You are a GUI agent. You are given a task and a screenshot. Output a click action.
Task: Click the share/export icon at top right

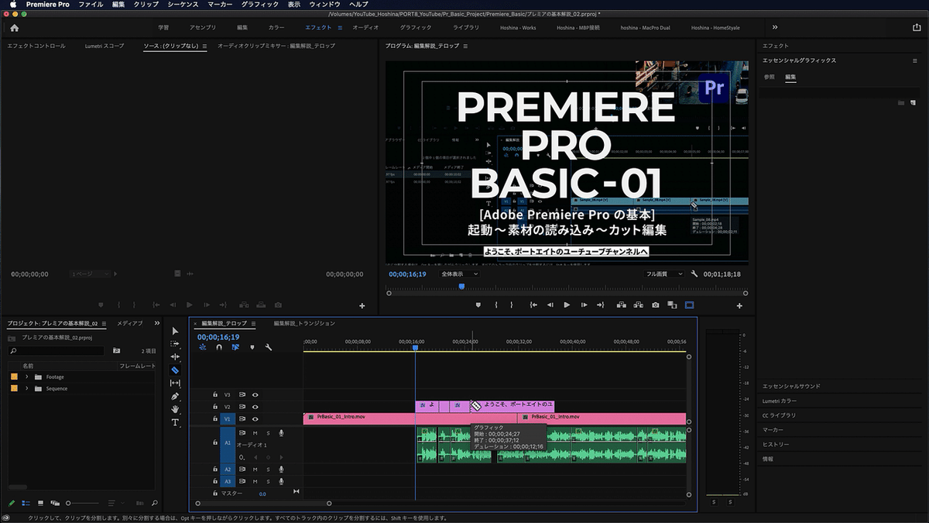[917, 27]
